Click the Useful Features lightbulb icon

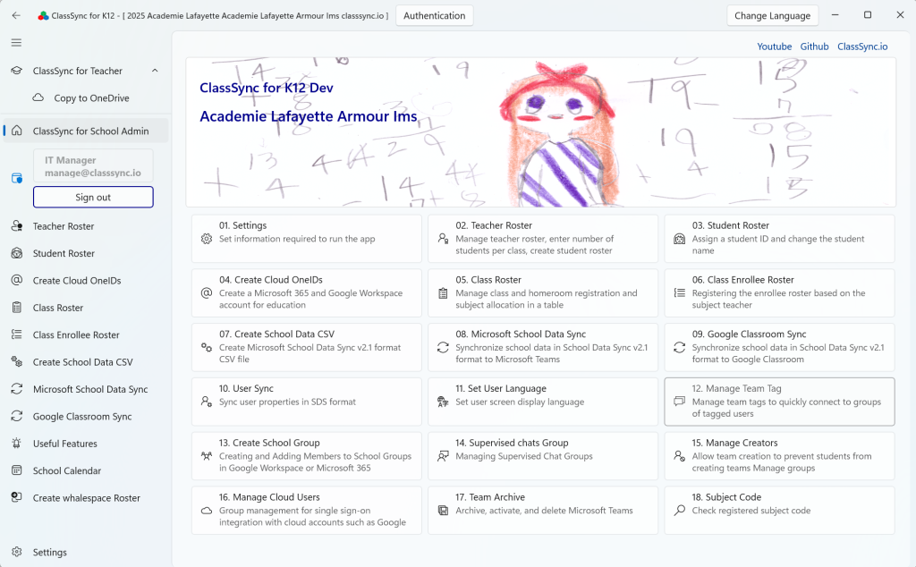tap(17, 444)
